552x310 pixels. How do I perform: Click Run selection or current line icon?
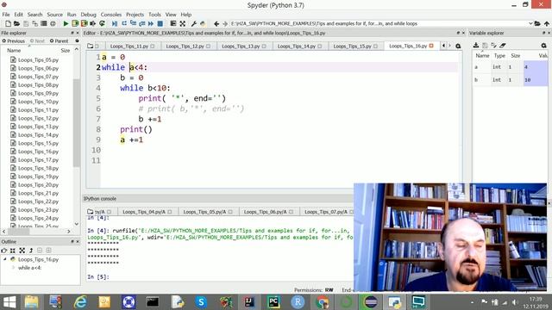click(x=92, y=23)
